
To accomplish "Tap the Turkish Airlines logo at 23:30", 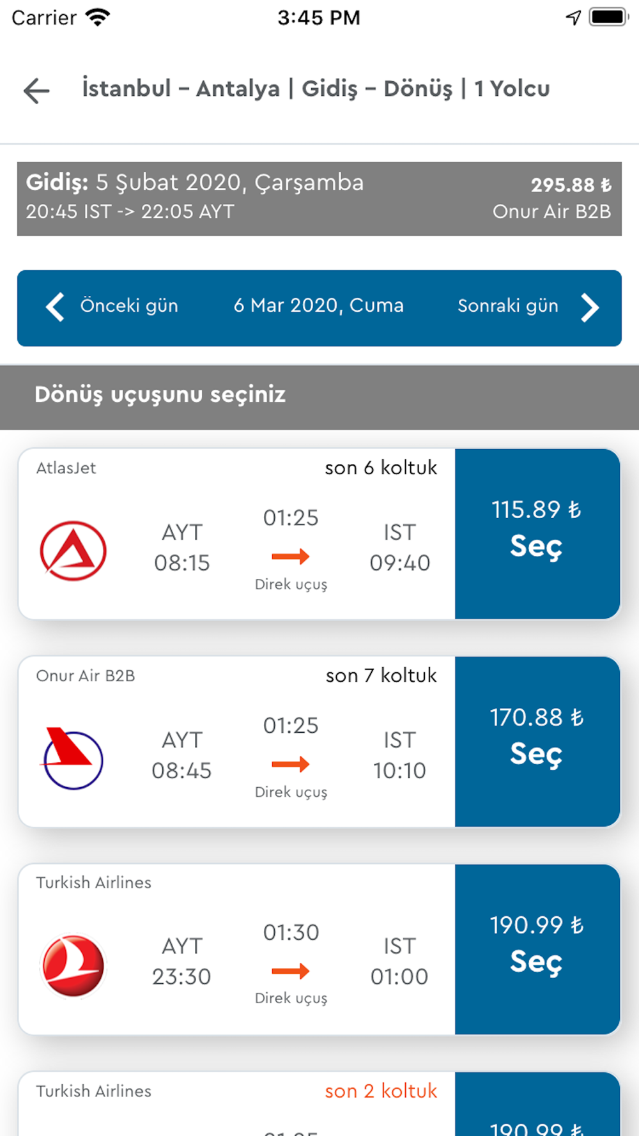I will 73,965.
